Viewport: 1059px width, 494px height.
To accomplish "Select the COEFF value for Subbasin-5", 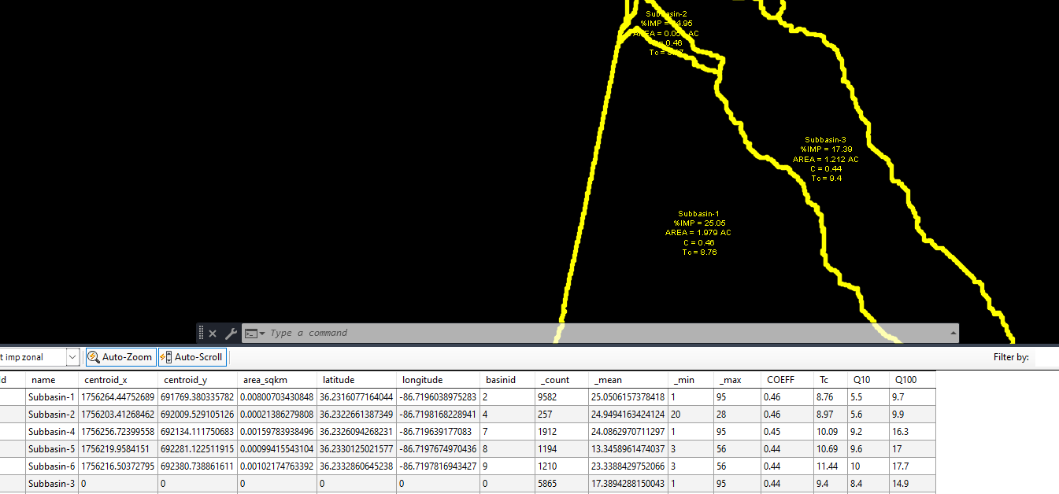I will coord(779,448).
